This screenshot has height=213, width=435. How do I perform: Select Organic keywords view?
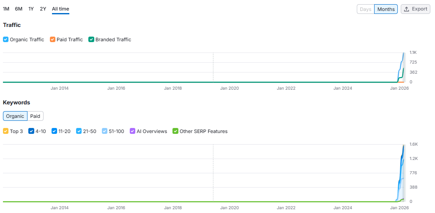pyautogui.click(x=15, y=116)
